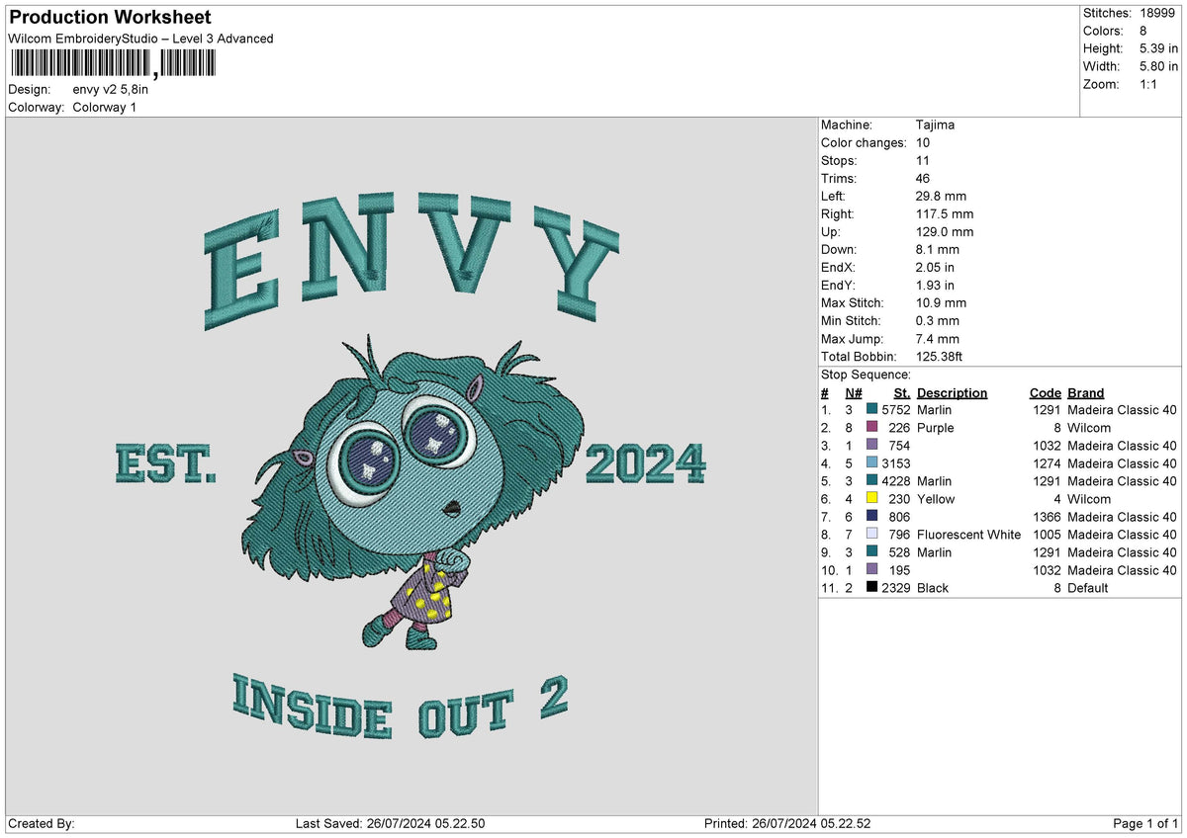
Task: Select the Fluorescent White swatch in stop 8
Action: (871, 535)
